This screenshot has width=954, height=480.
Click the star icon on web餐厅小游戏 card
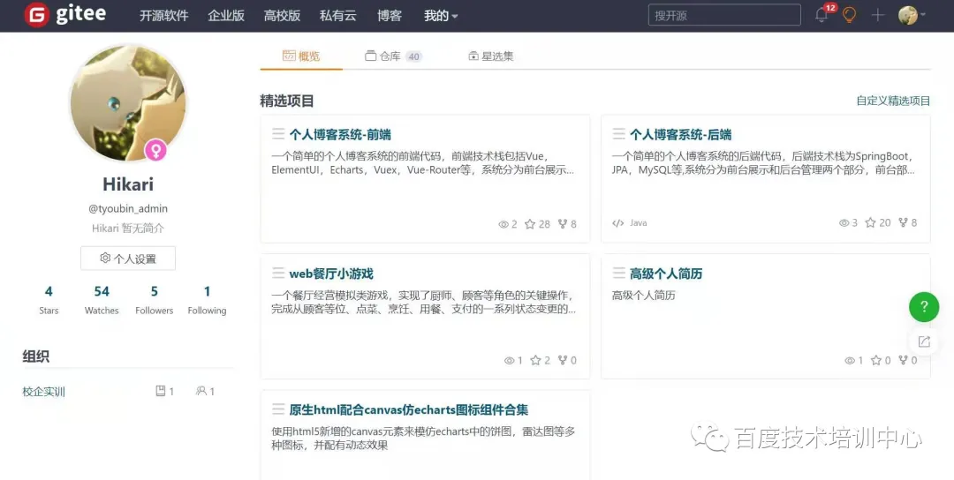(535, 360)
